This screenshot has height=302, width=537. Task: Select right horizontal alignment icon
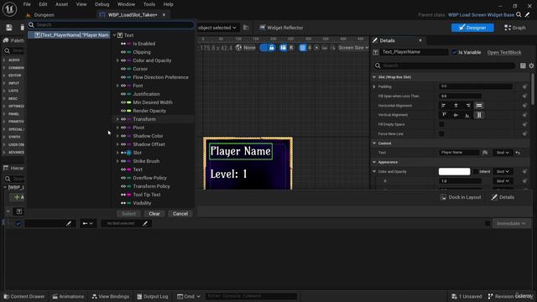click(x=468, y=106)
